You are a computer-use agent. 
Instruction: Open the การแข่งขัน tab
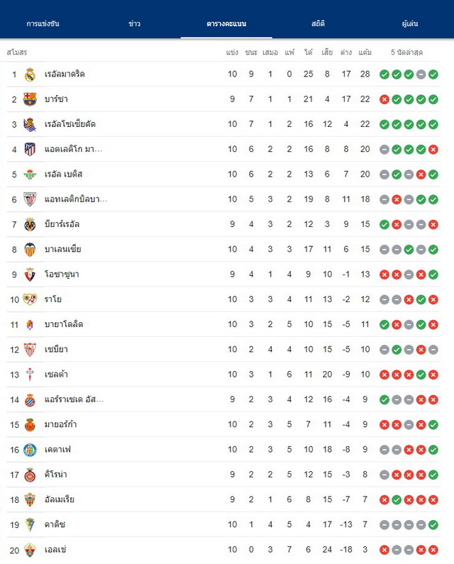click(x=43, y=23)
